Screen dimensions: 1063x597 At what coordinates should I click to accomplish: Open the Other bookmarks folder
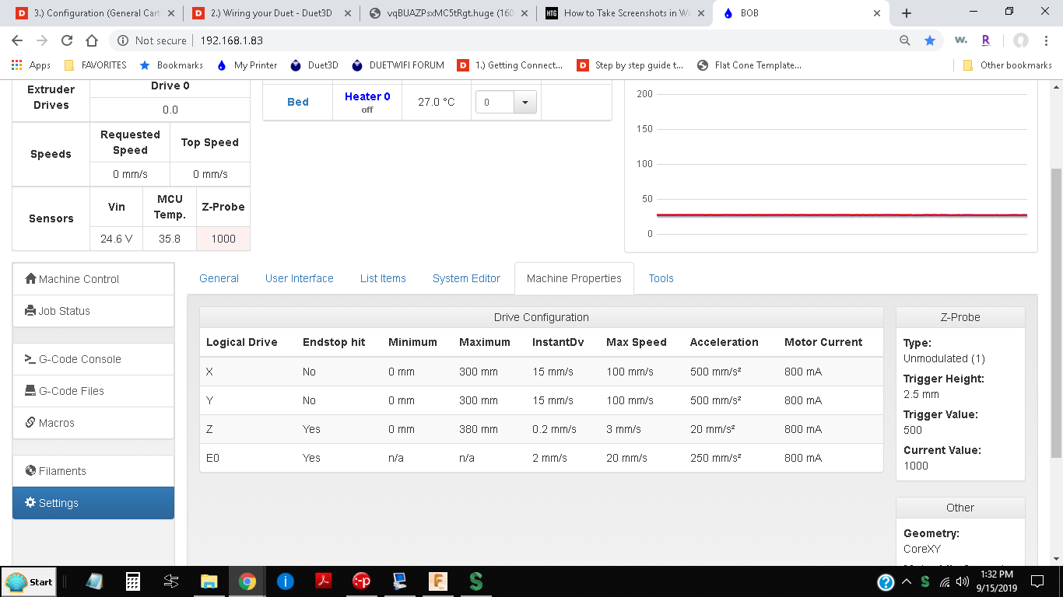click(x=1008, y=65)
